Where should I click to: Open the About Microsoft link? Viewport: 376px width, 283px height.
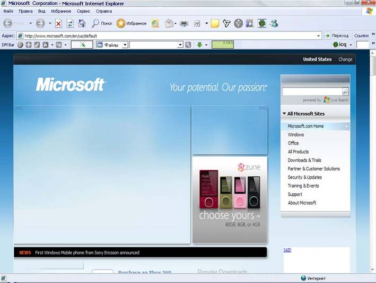[x=302, y=203]
